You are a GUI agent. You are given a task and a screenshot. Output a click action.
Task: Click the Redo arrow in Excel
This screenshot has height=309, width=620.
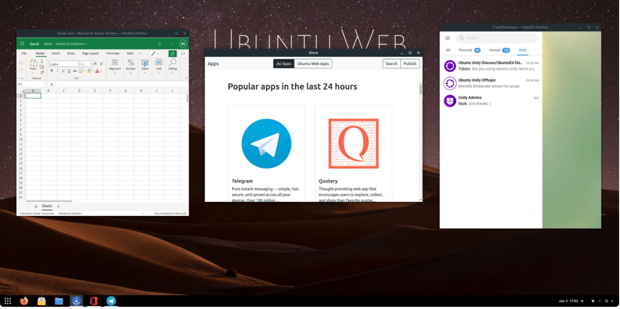click(x=22, y=70)
